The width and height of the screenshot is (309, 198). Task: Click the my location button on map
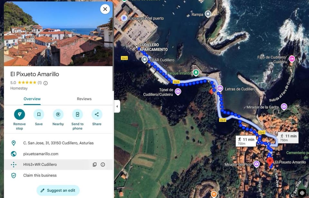click(302, 193)
